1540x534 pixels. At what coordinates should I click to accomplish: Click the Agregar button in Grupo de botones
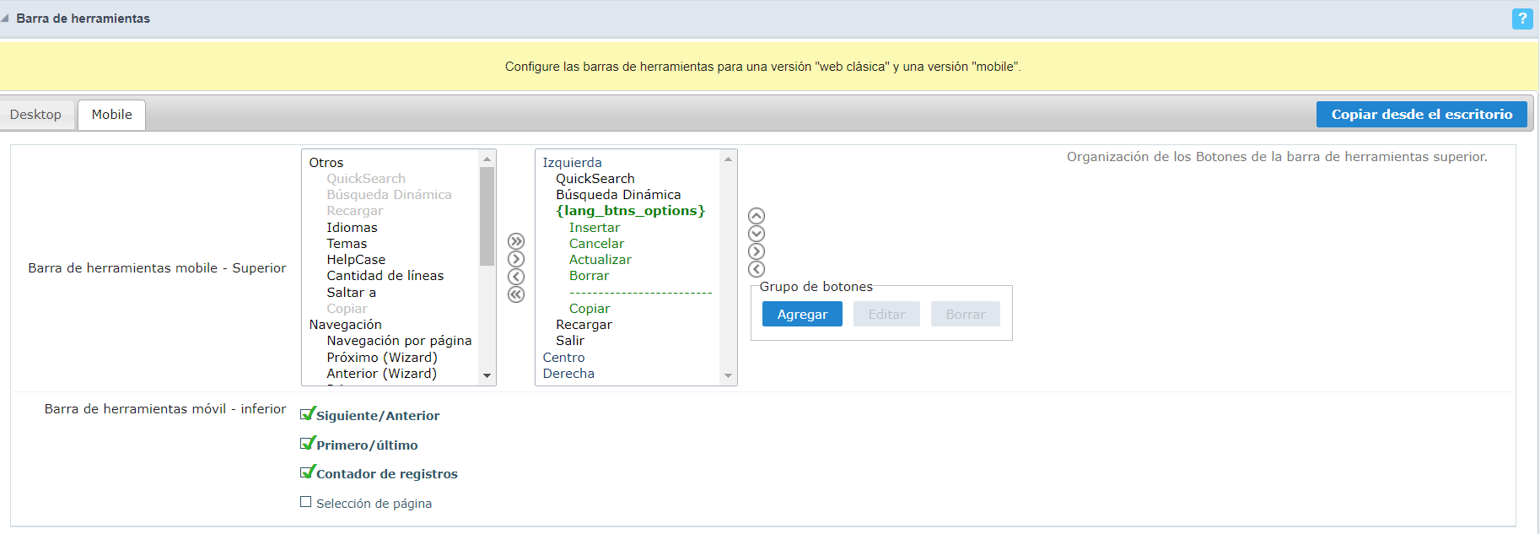tap(801, 315)
